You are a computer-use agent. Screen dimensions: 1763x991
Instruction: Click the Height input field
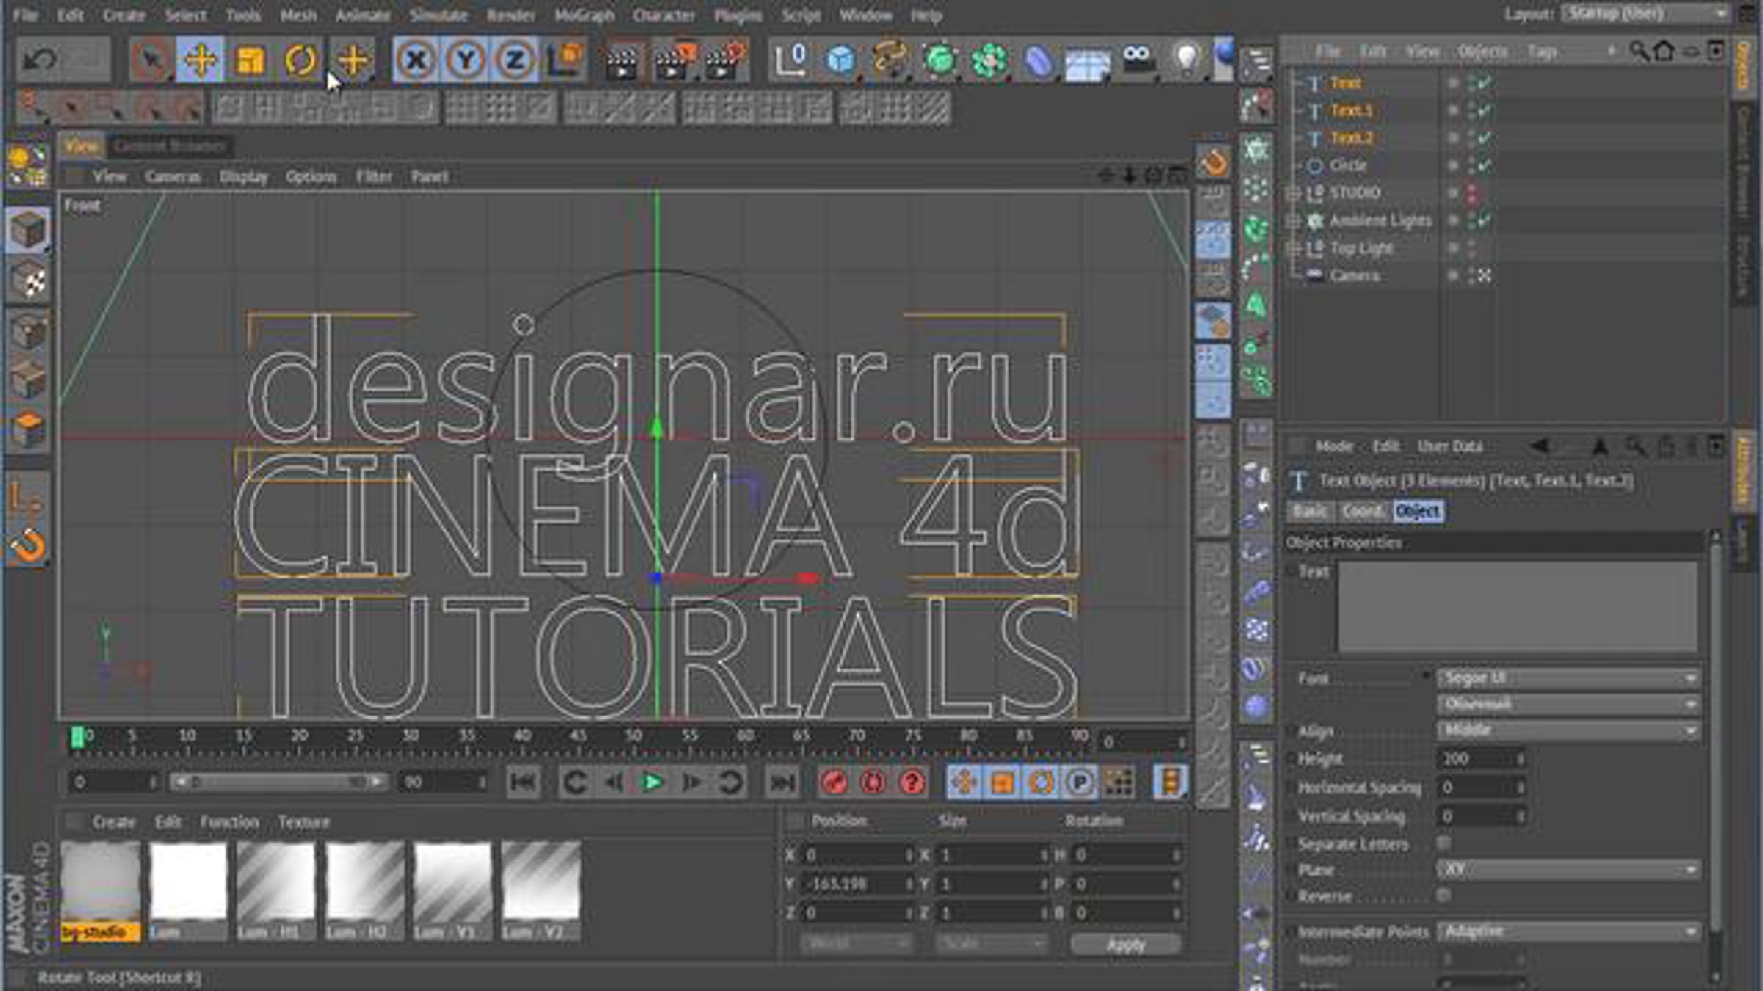coord(1481,758)
